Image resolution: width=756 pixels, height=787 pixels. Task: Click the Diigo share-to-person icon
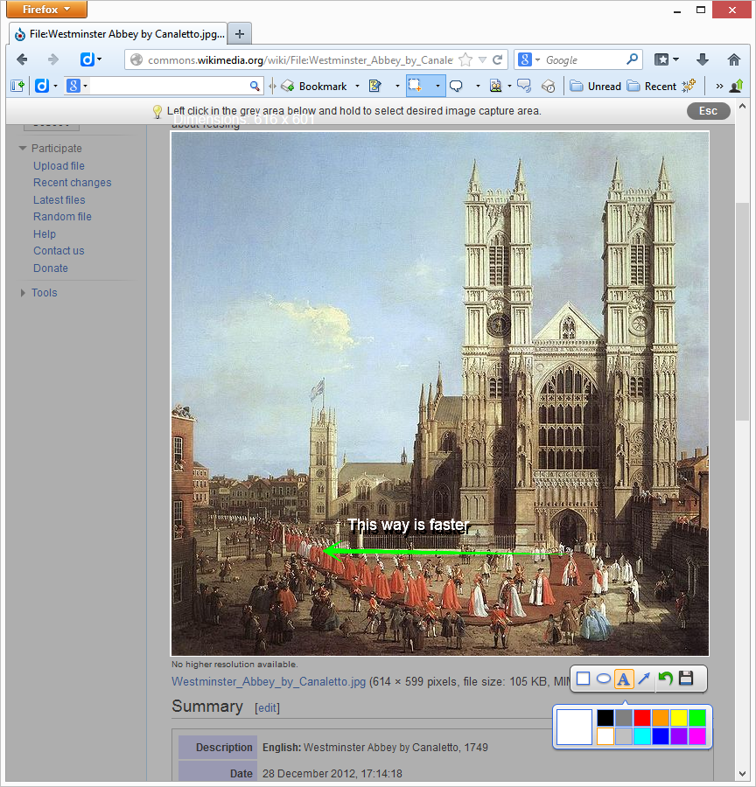(x=496, y=86)
